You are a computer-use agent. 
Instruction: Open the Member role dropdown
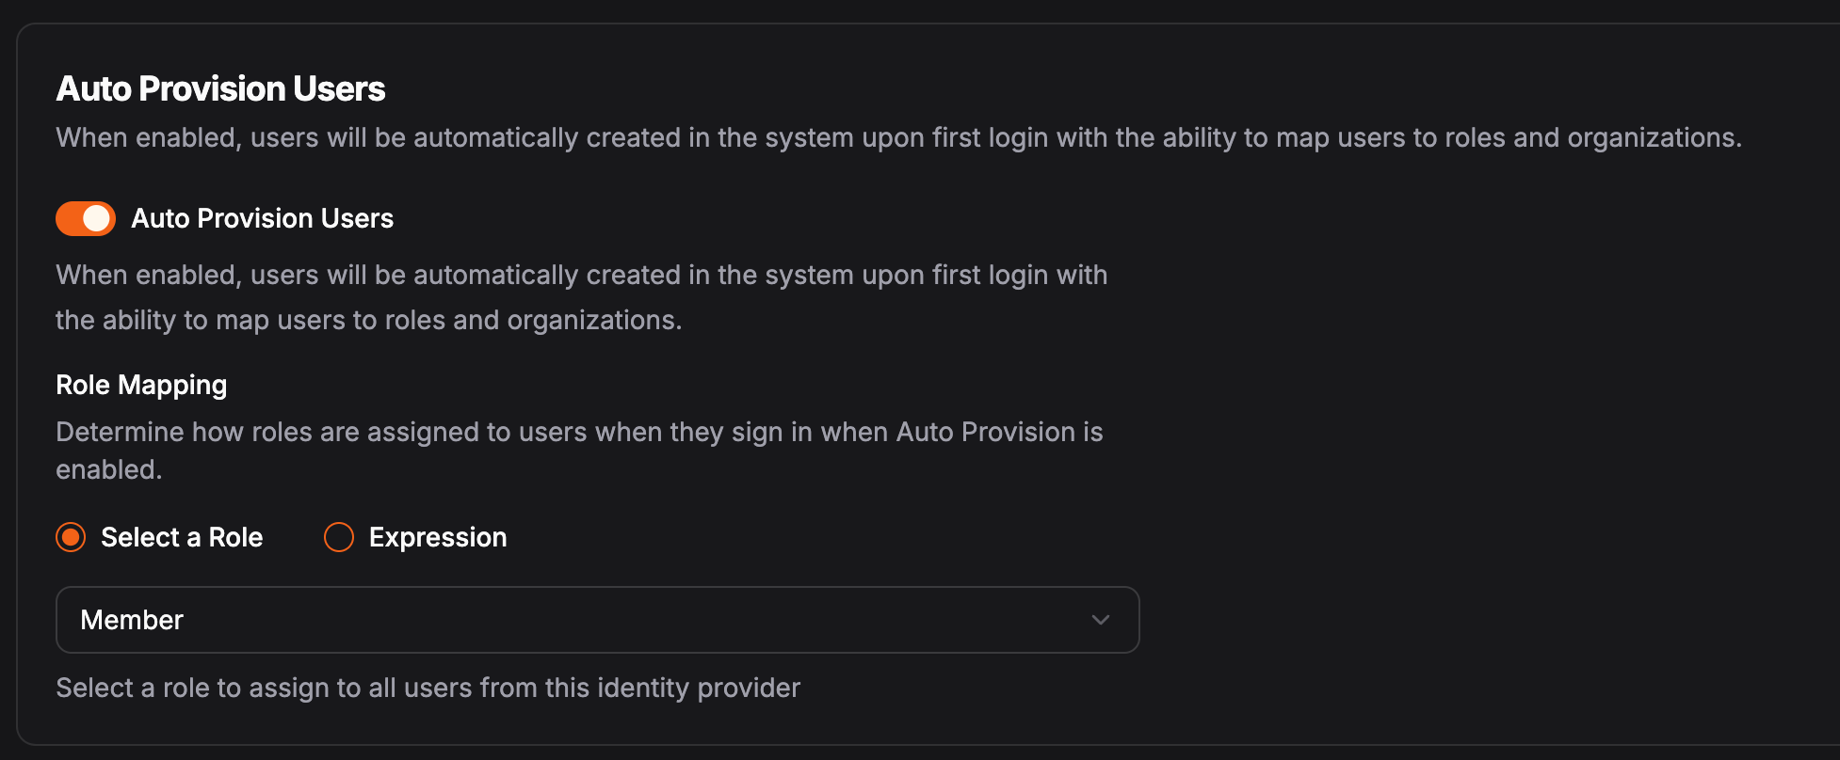(597, 620)
